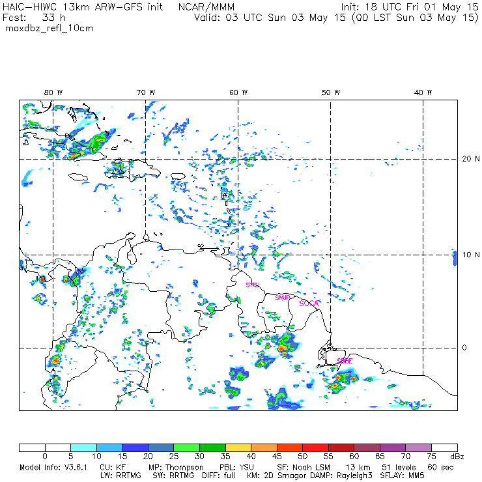482x482 pixels.
Task: Click the '0' equator latitude label beside the map
Action: point(464,348)
